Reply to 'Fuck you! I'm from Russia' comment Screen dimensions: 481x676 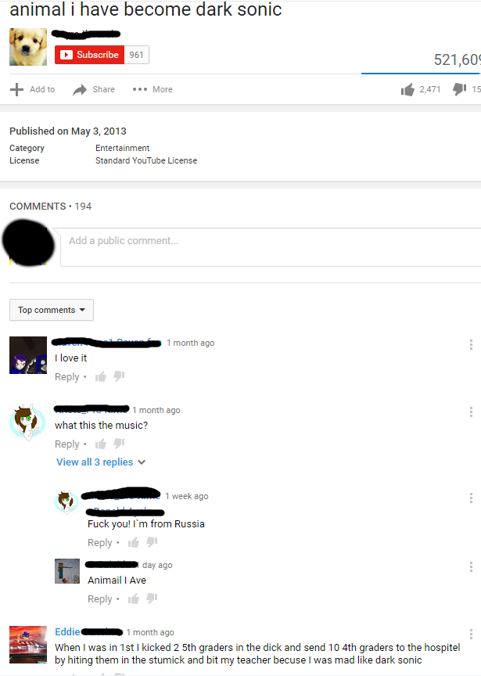pyautogui.click(x=99, y=543)
